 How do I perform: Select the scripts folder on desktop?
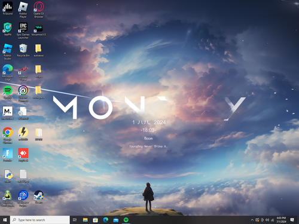click(x=39, y=72)
